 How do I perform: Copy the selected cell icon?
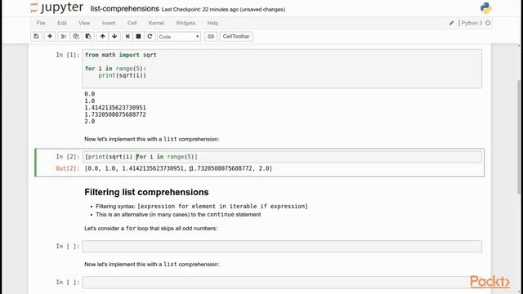(76, 36)
